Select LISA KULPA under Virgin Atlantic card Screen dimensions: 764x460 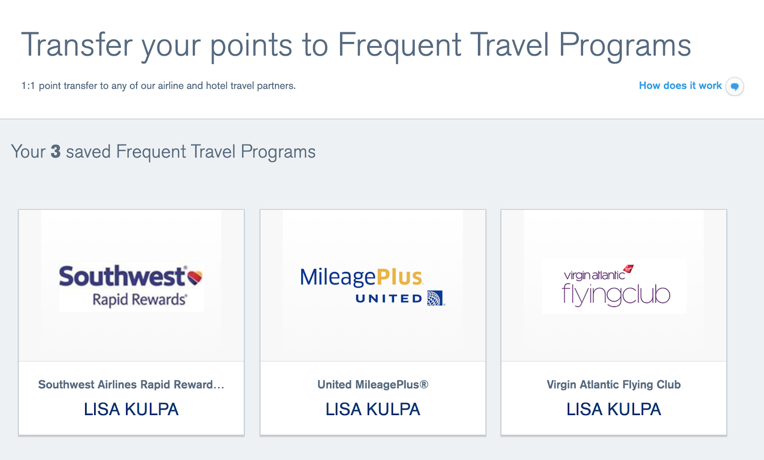pos(614,409)
